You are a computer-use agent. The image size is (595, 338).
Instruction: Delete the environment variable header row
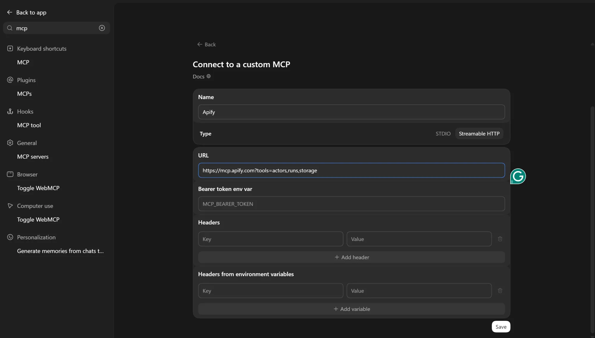[500, 291]
